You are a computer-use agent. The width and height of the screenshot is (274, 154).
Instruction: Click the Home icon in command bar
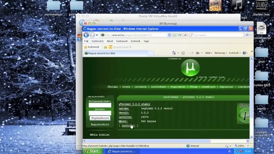[x=174, y=53]
